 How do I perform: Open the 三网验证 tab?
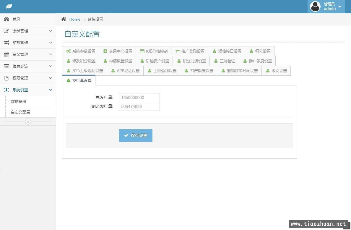point(224,61)
